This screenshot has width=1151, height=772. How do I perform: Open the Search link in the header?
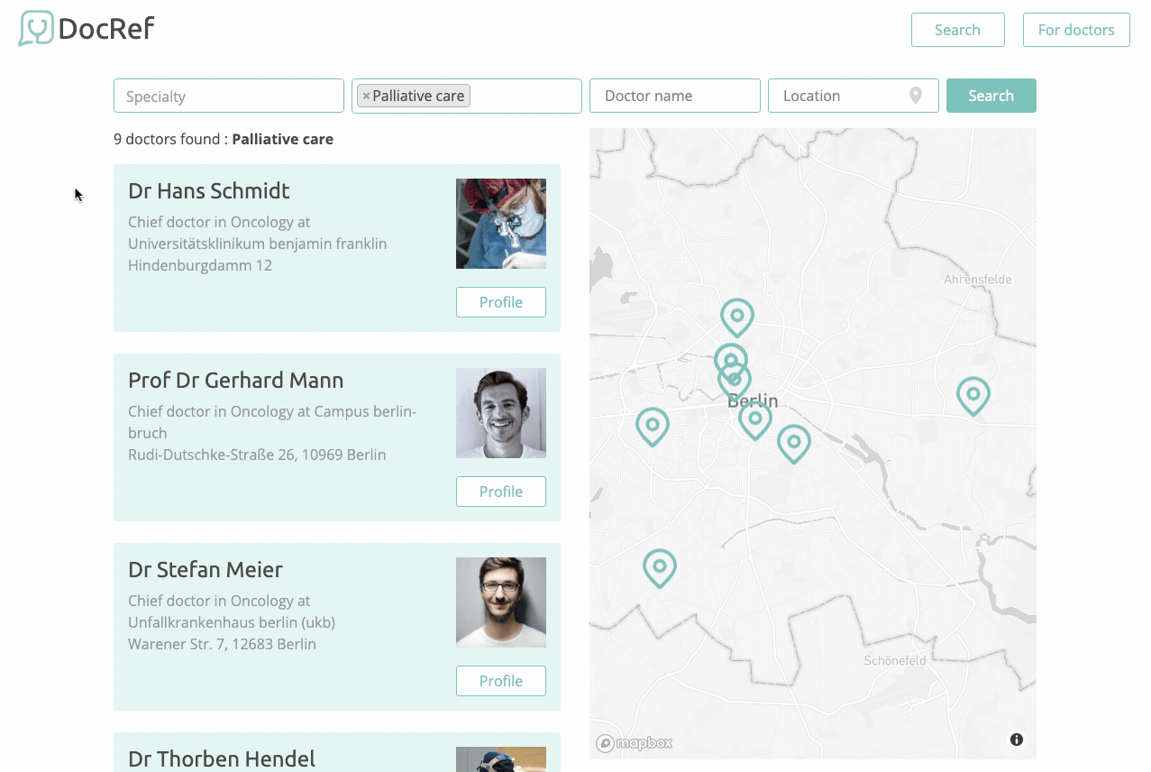pyautogui.click(x=957, y=30)
